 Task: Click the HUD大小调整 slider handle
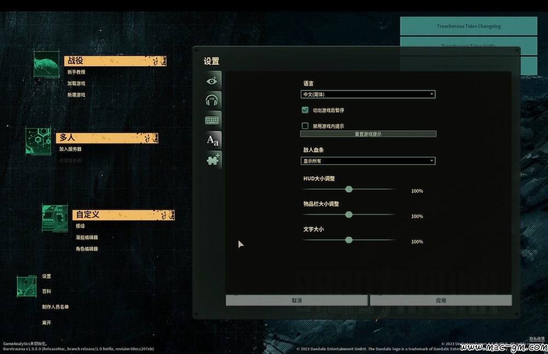[x=349, y=189]
